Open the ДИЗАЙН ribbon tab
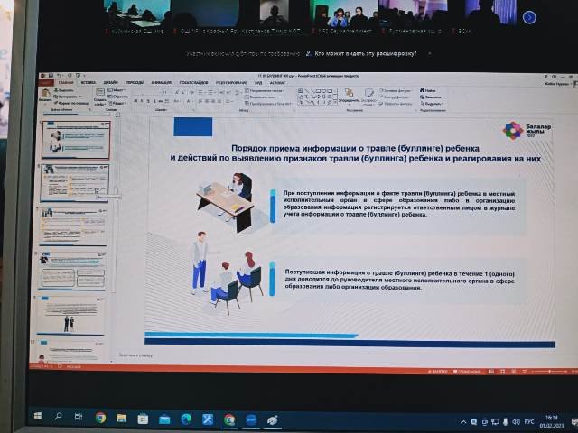 coord(110,82)
